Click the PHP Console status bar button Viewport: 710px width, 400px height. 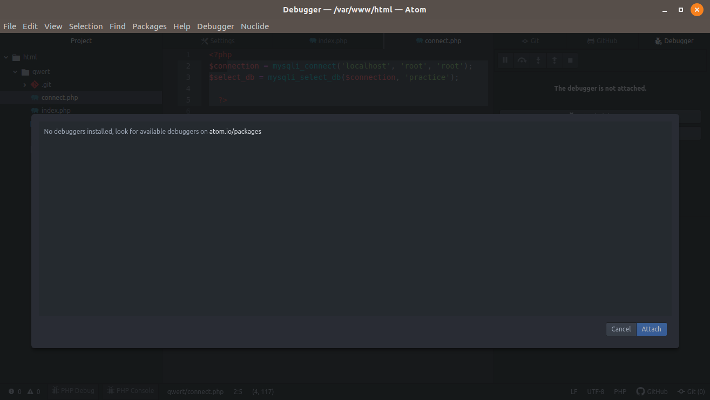click(x=130, y=391)
